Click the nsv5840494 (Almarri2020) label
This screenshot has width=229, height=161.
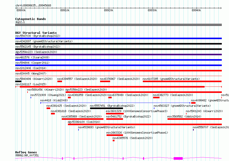tap(34, 79)
